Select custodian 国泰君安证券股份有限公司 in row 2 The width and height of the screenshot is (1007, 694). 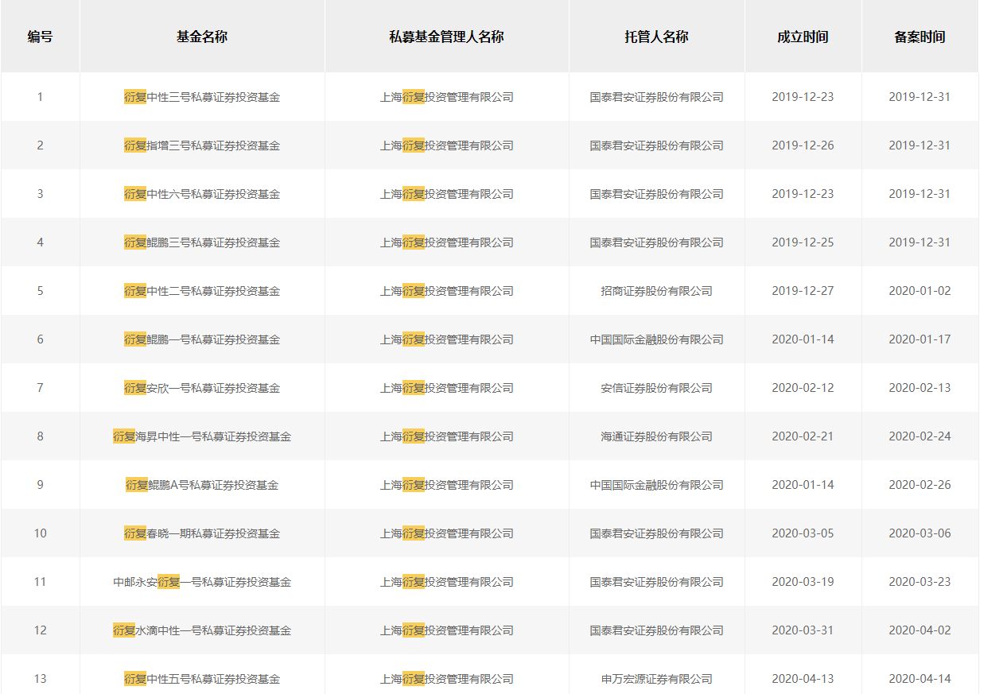point(656,145)
